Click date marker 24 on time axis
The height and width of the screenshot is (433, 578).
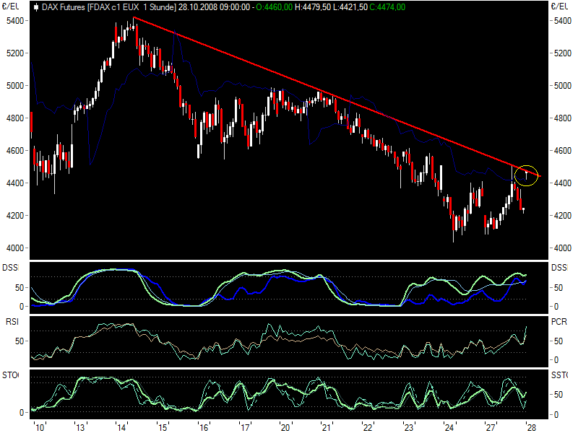click(x=449, y=427)
